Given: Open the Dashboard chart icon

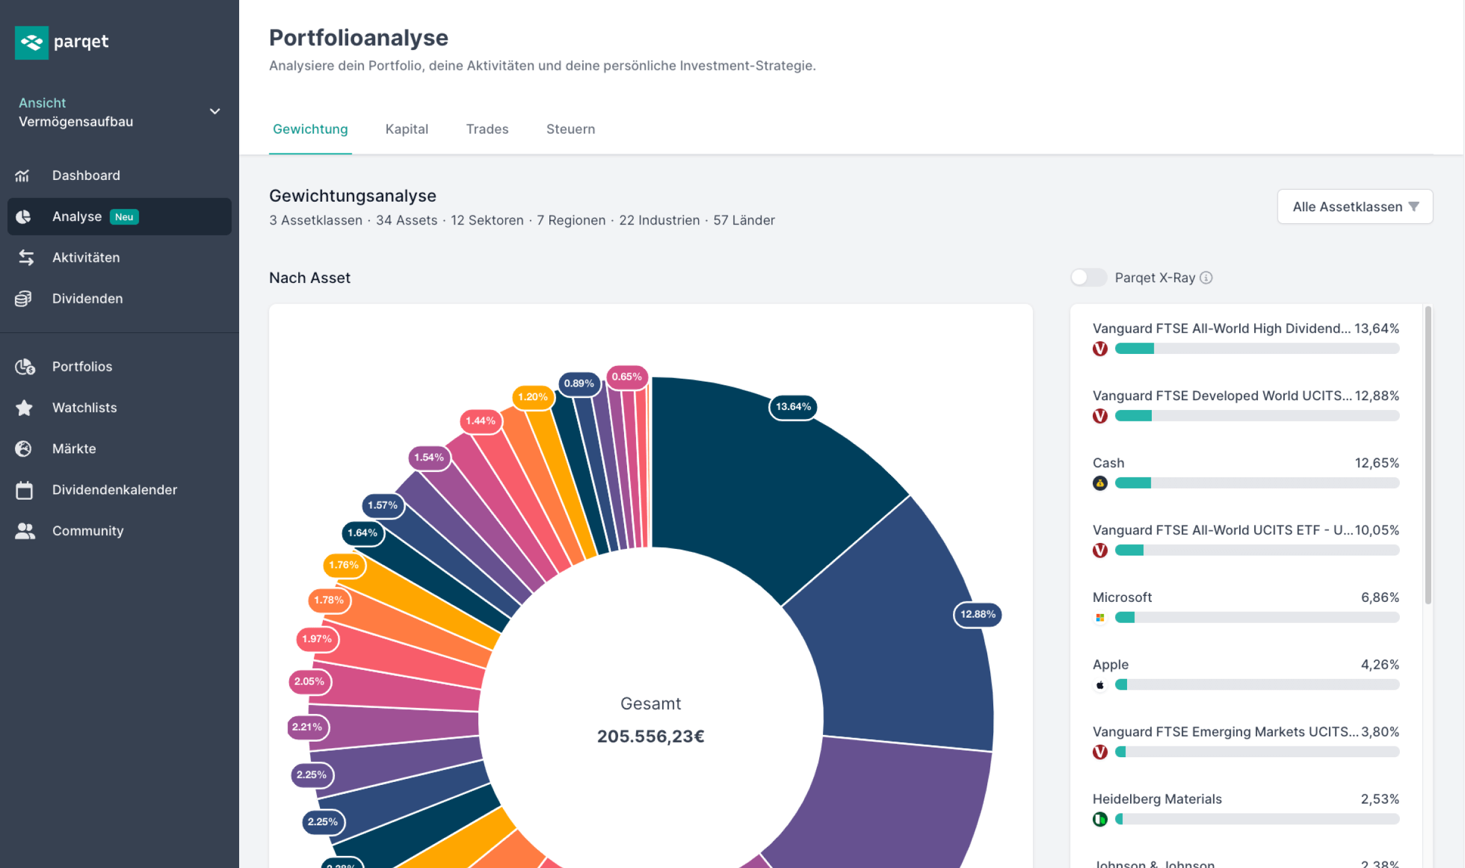Looking at the screenshot, I should [x=22, y=175].
